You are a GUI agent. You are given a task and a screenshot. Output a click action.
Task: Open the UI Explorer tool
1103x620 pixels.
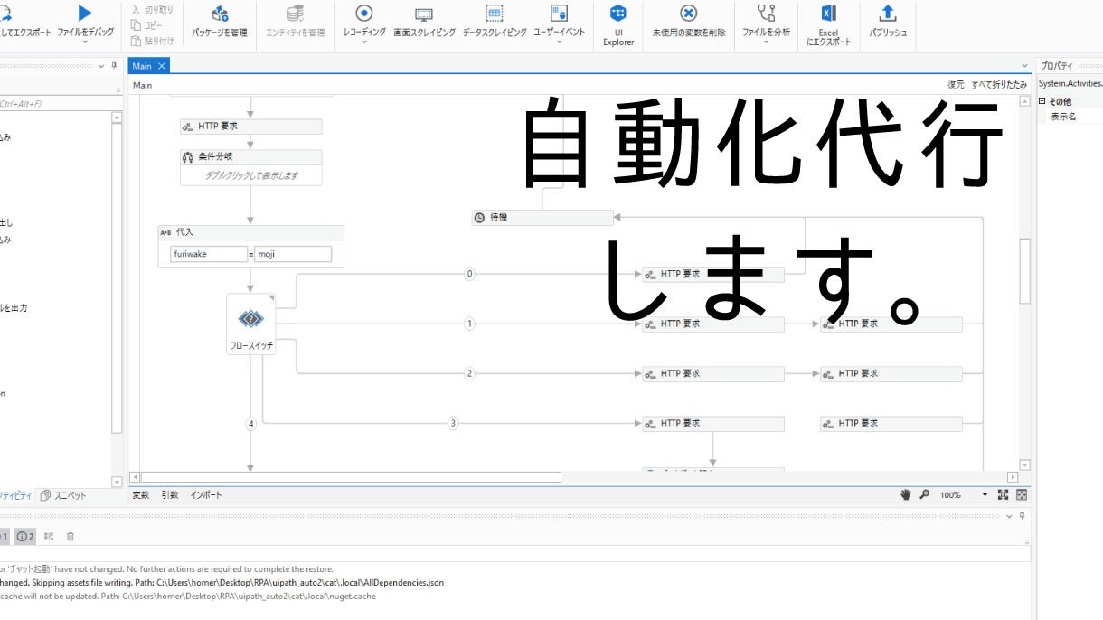pyautogui.click(x=618, y=24)
